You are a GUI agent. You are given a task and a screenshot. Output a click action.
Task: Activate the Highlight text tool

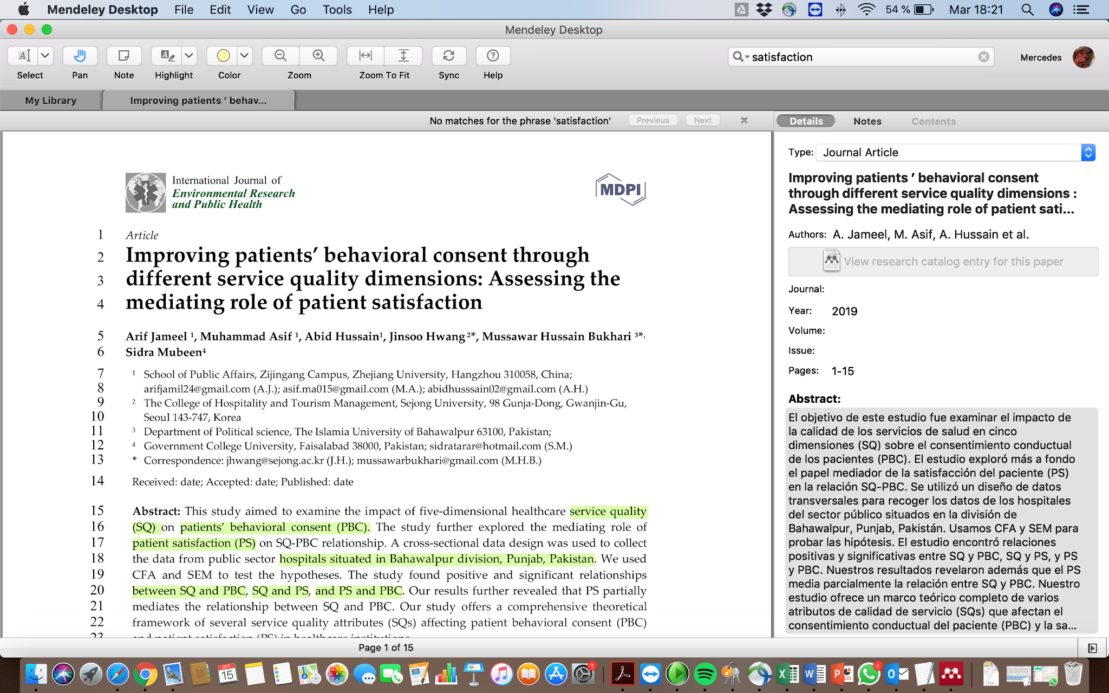coord(167,56)
